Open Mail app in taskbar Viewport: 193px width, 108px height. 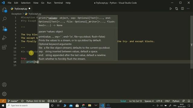coord(71,105)
